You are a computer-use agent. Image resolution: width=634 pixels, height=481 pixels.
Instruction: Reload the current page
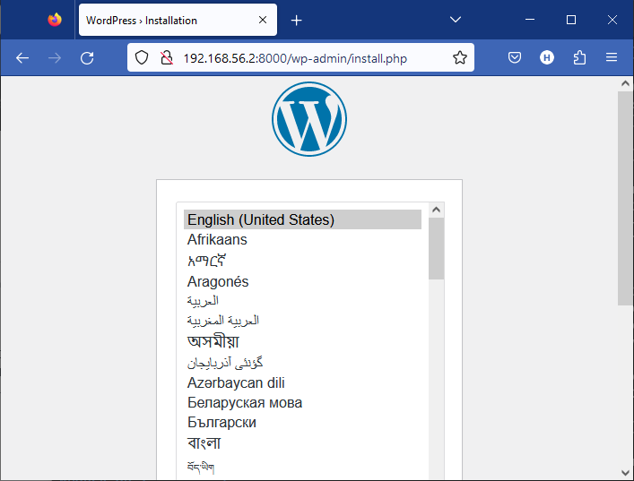click(87, 58)
